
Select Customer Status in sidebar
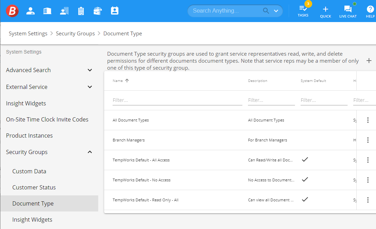click(34, 187)
